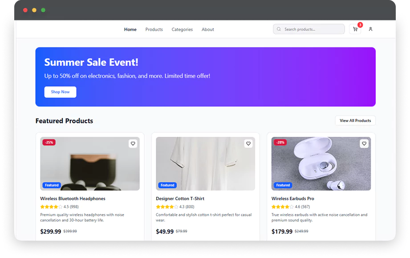Favorite the Wireless Earbuds Pro heart icon
The height and width of the screenshot is (258, 410).
(364, 143)
